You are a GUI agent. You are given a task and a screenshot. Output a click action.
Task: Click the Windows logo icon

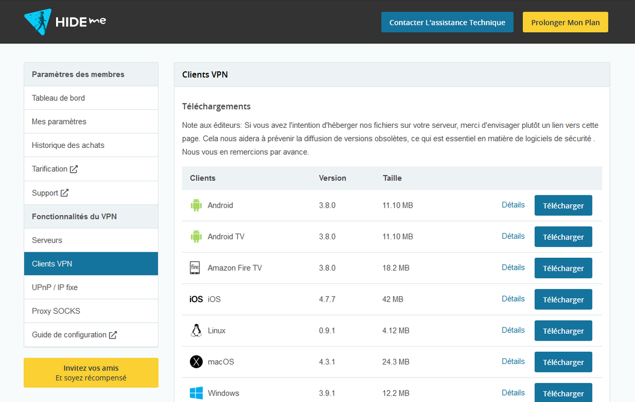196,393
